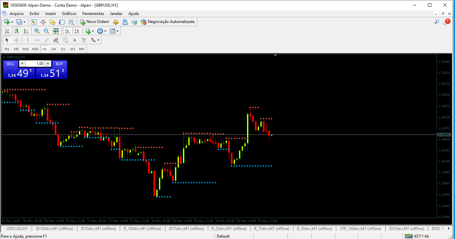Switch to MN timeframe

click(82, 49)
